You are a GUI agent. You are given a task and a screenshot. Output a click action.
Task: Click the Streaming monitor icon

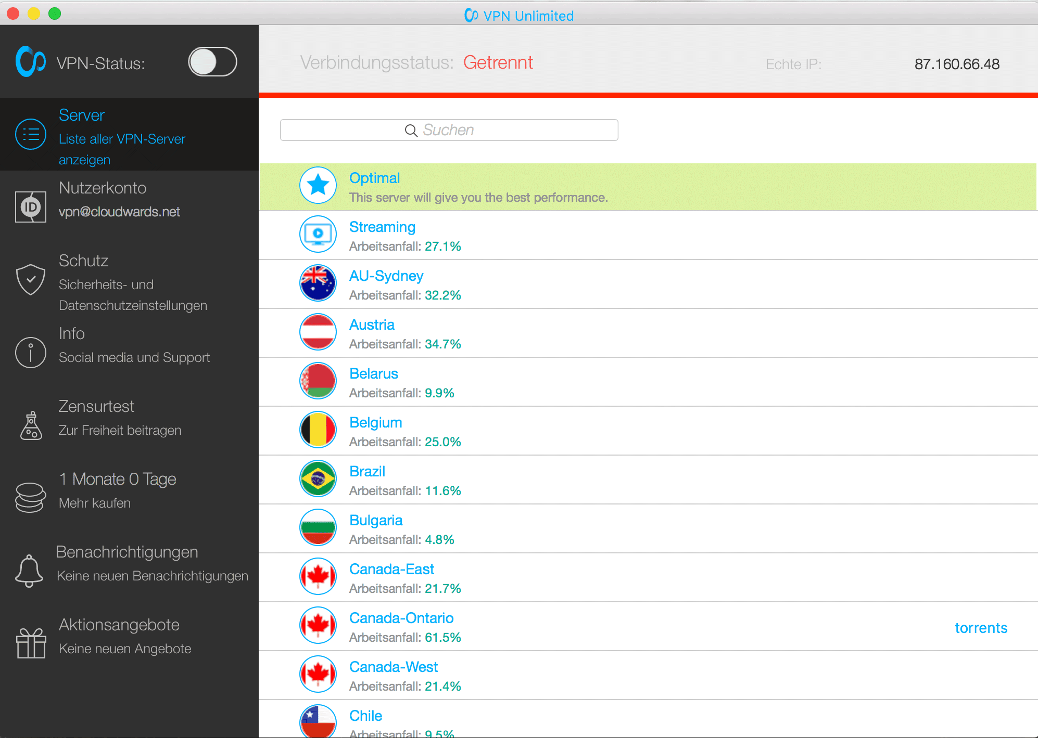pos(318,234)
